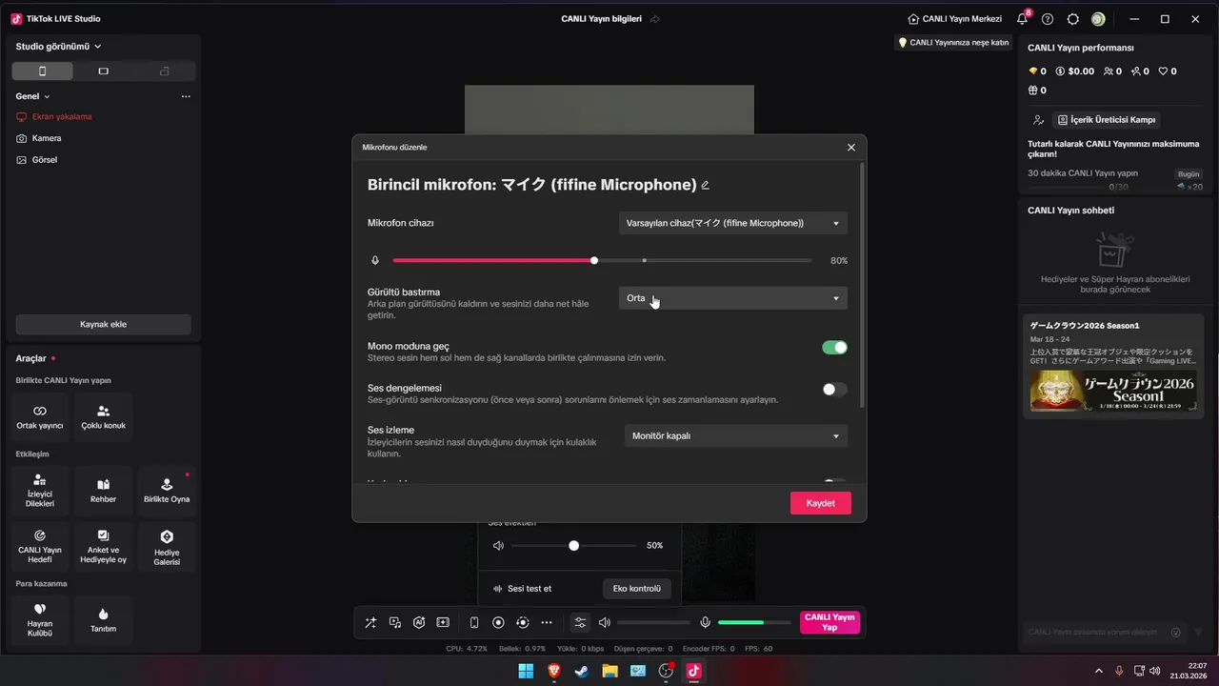
Task: Close the Mikrofonu düzenle dialog
Action: [x=851, y=148]
